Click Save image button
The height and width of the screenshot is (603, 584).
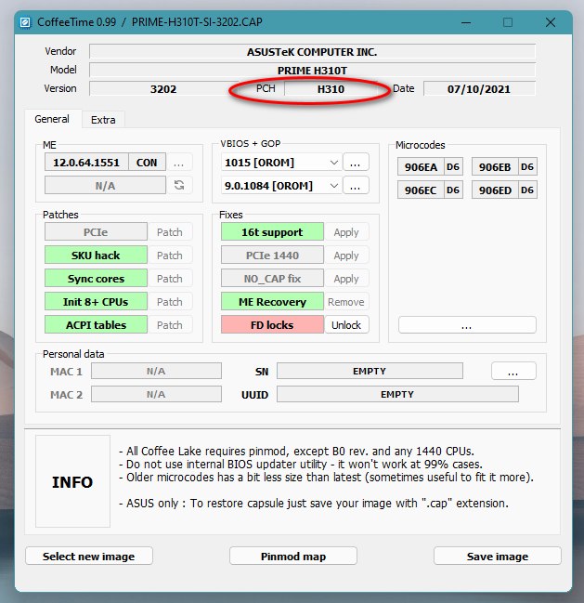click(498, 557)
